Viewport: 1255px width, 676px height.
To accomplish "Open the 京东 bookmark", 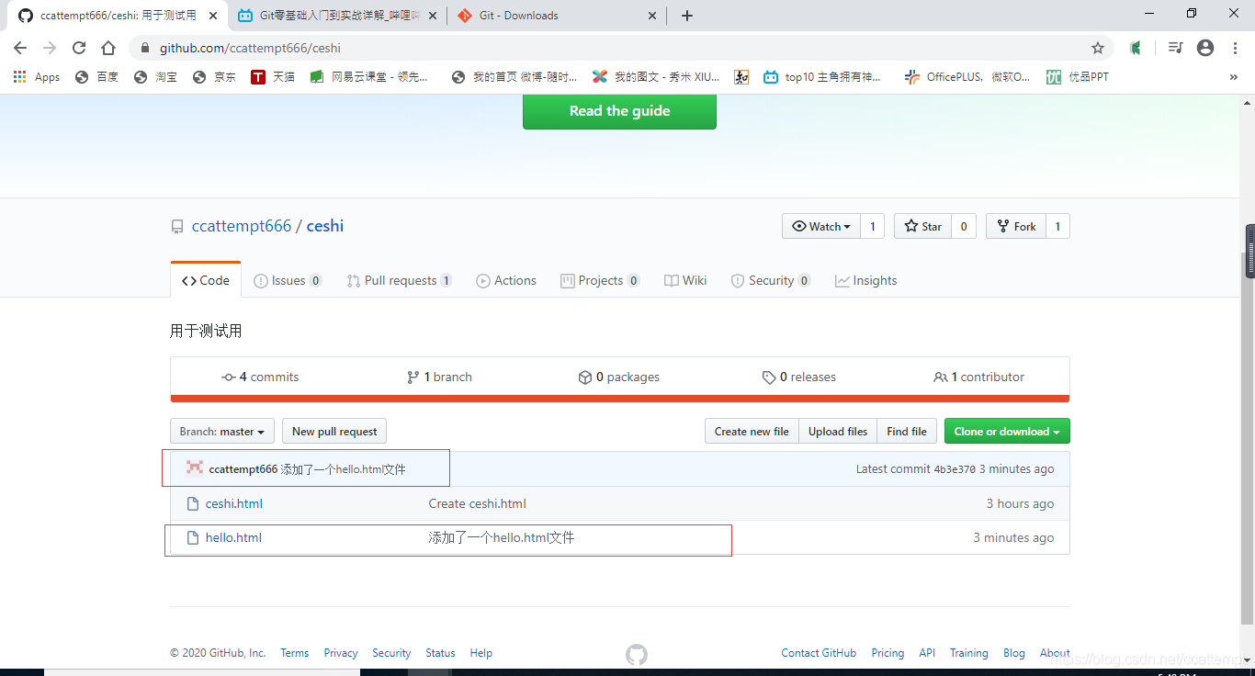I will tap(214, 77).
